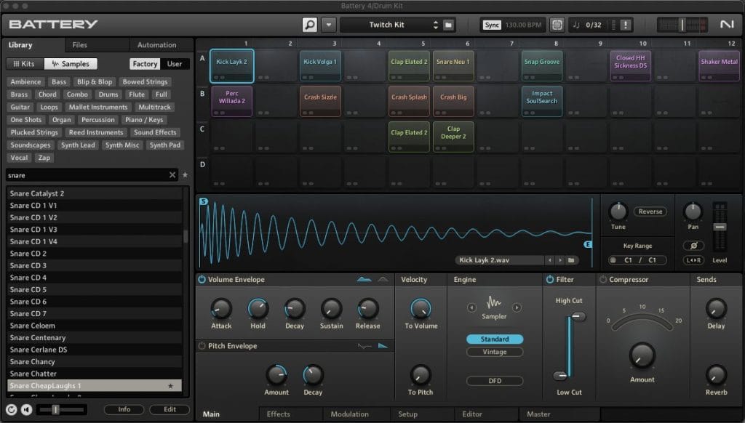This screenshot has width=745, height=423.
Task: Click the speaker preview icon at bottom left
Action: tap(27, 409)
